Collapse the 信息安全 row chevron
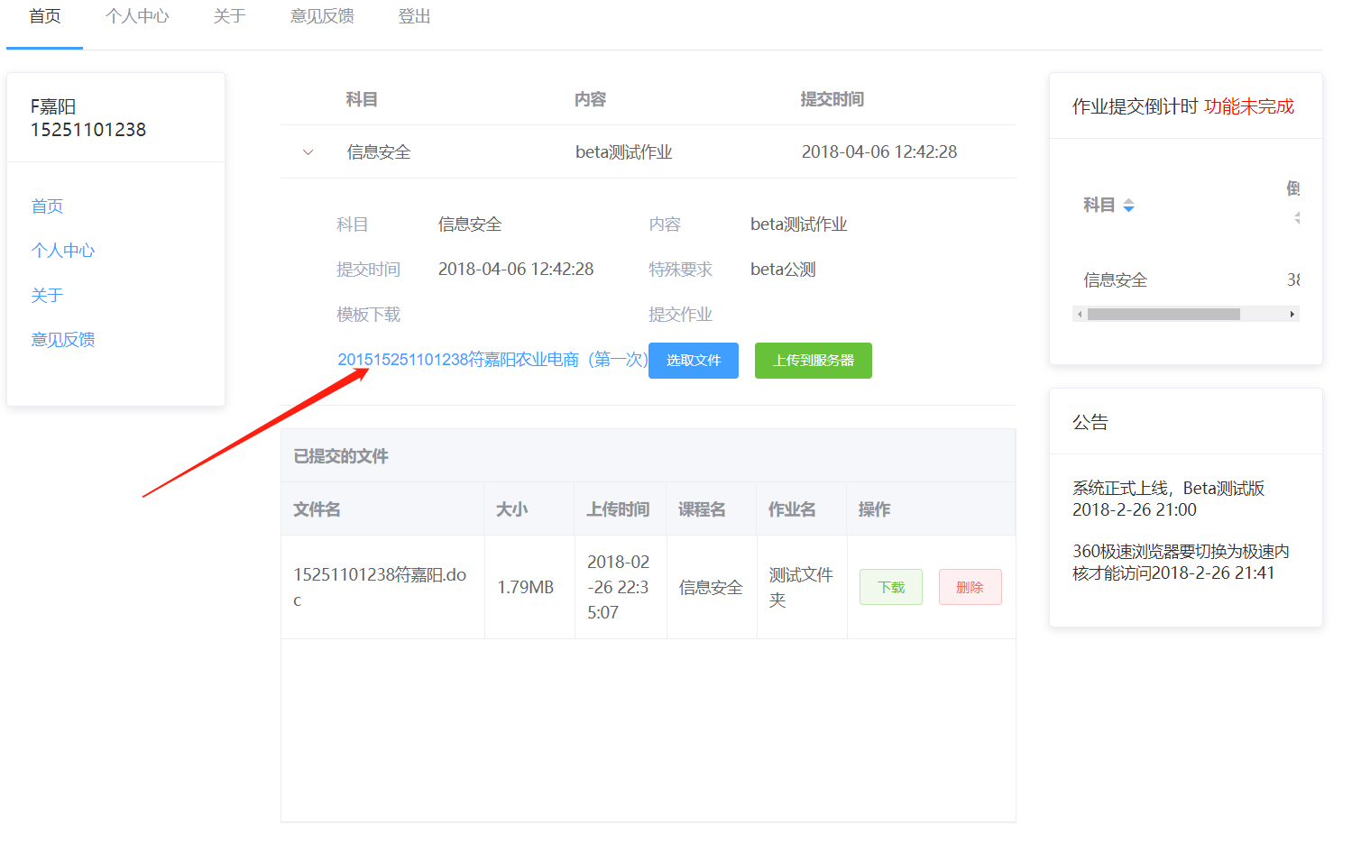Viewport: 1352px width, 852px height. tap(308, 152)
